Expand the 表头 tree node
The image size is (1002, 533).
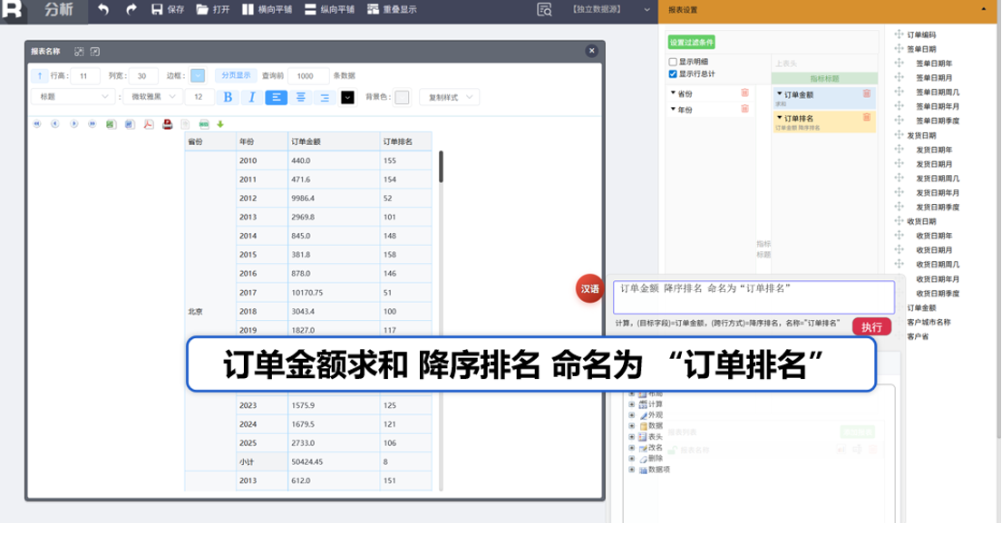pos(631,437)
